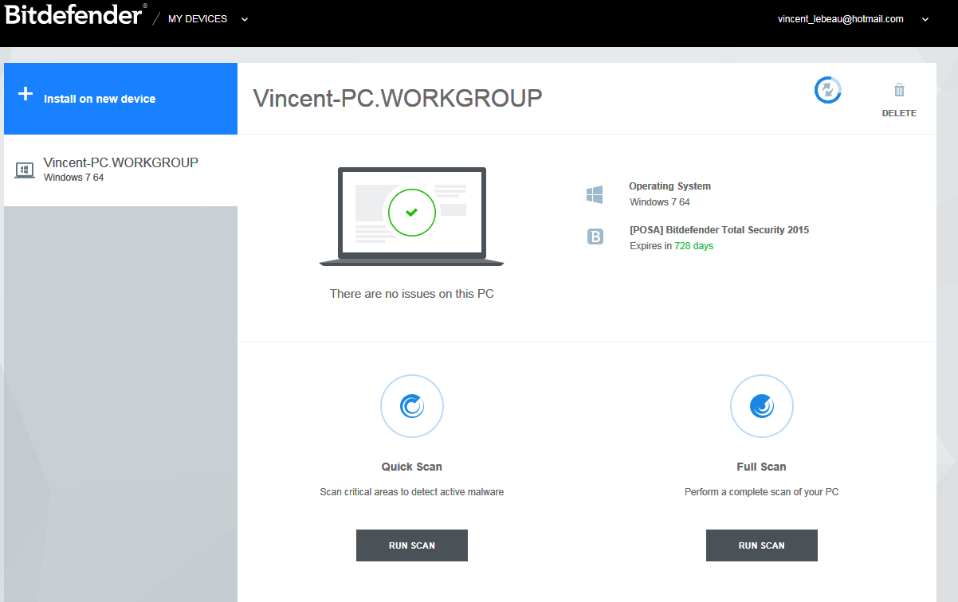Open the MY DEVICES menu
Screen dimensions: 958x602
[198, 19]
